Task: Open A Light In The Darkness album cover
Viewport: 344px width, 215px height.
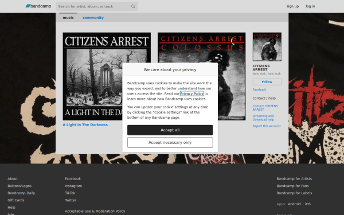Action: [x=107, y=76]
